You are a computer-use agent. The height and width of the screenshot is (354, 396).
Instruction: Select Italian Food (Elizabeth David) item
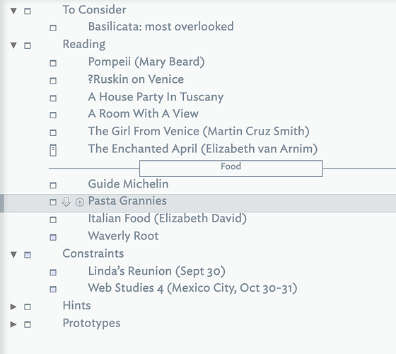(167, 219)
